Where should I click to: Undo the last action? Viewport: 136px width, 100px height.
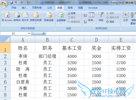click(16, 2)
